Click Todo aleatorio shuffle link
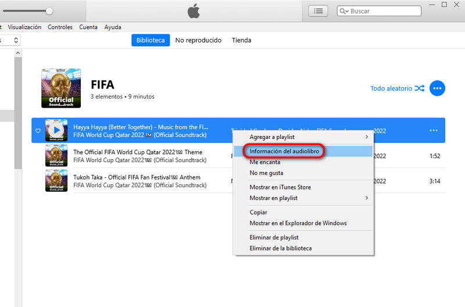465x307 pixels. point(391,88)
